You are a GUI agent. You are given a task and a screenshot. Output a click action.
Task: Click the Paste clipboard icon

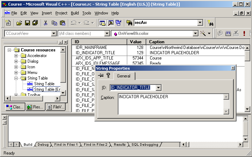[62, 23]
